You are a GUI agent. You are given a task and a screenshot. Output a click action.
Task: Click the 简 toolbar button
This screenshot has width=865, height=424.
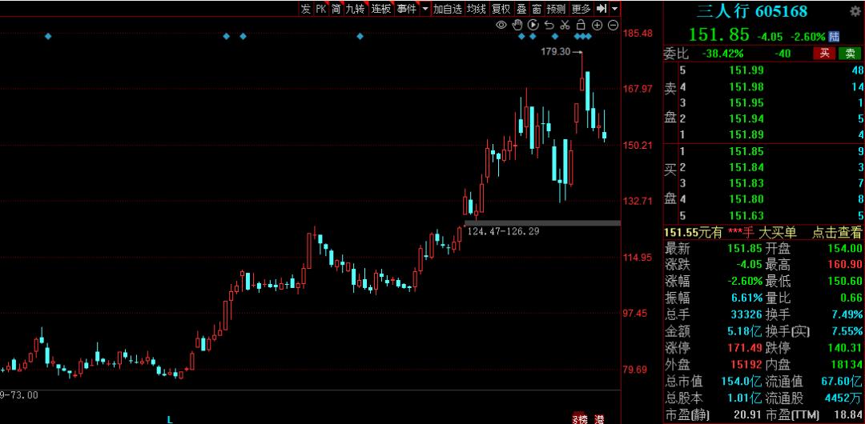(336, 9)
